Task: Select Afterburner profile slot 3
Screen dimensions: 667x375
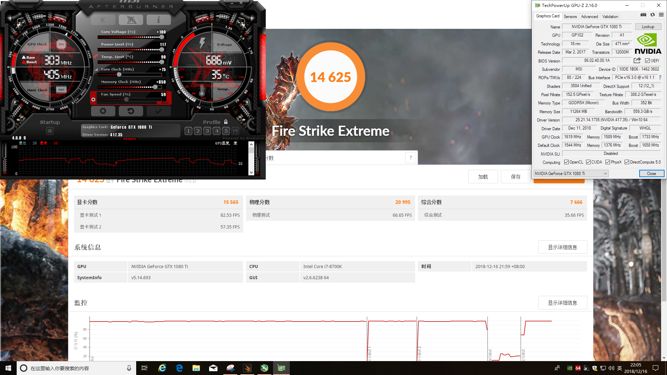Action: [x=207, y=131]
